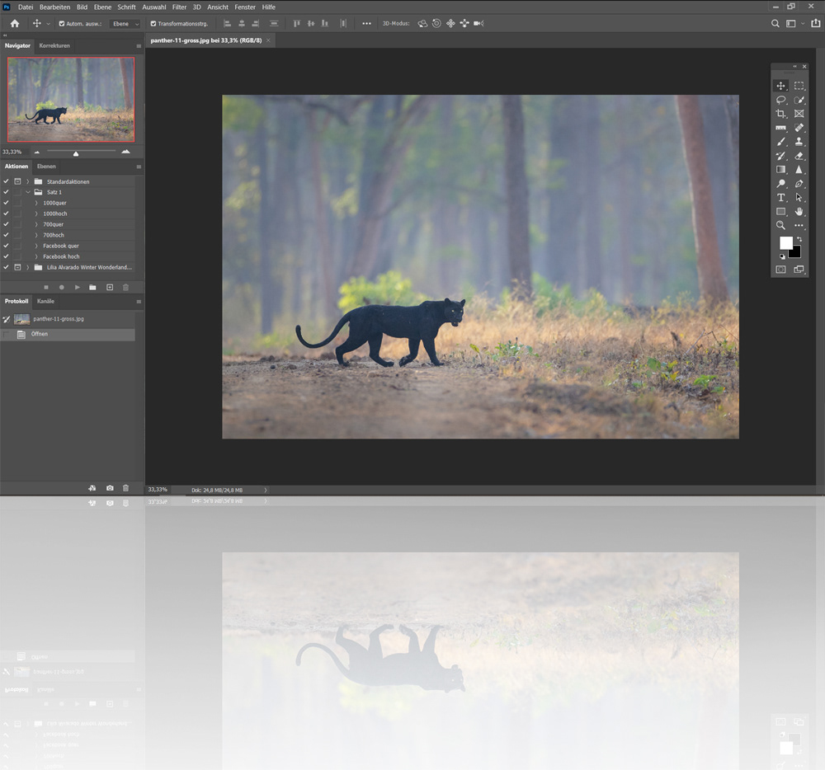Select the History Brush tool

click(x=780, y=156)
